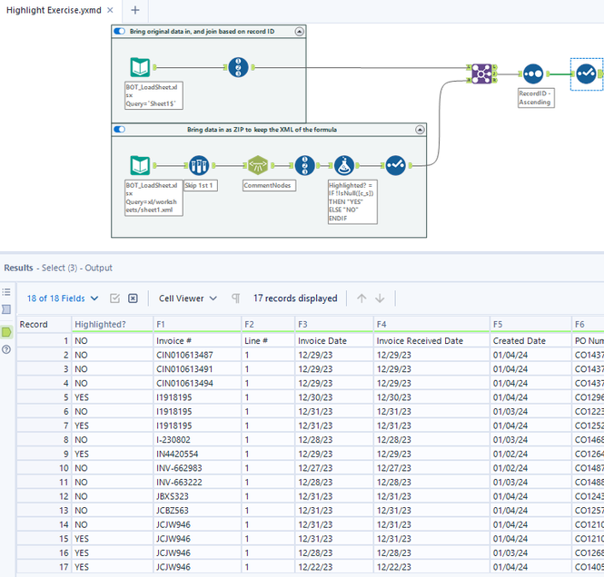Select the 01/02/24 Created Date in record 9
The width and height of the screenshot is (604, 577).
pyautogui.click(x=530, y=454)
